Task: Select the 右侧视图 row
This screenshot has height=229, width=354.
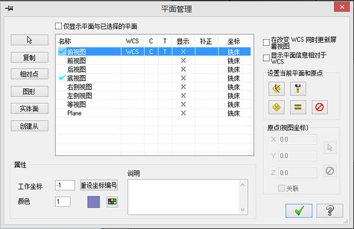Action: pos(154,87)
